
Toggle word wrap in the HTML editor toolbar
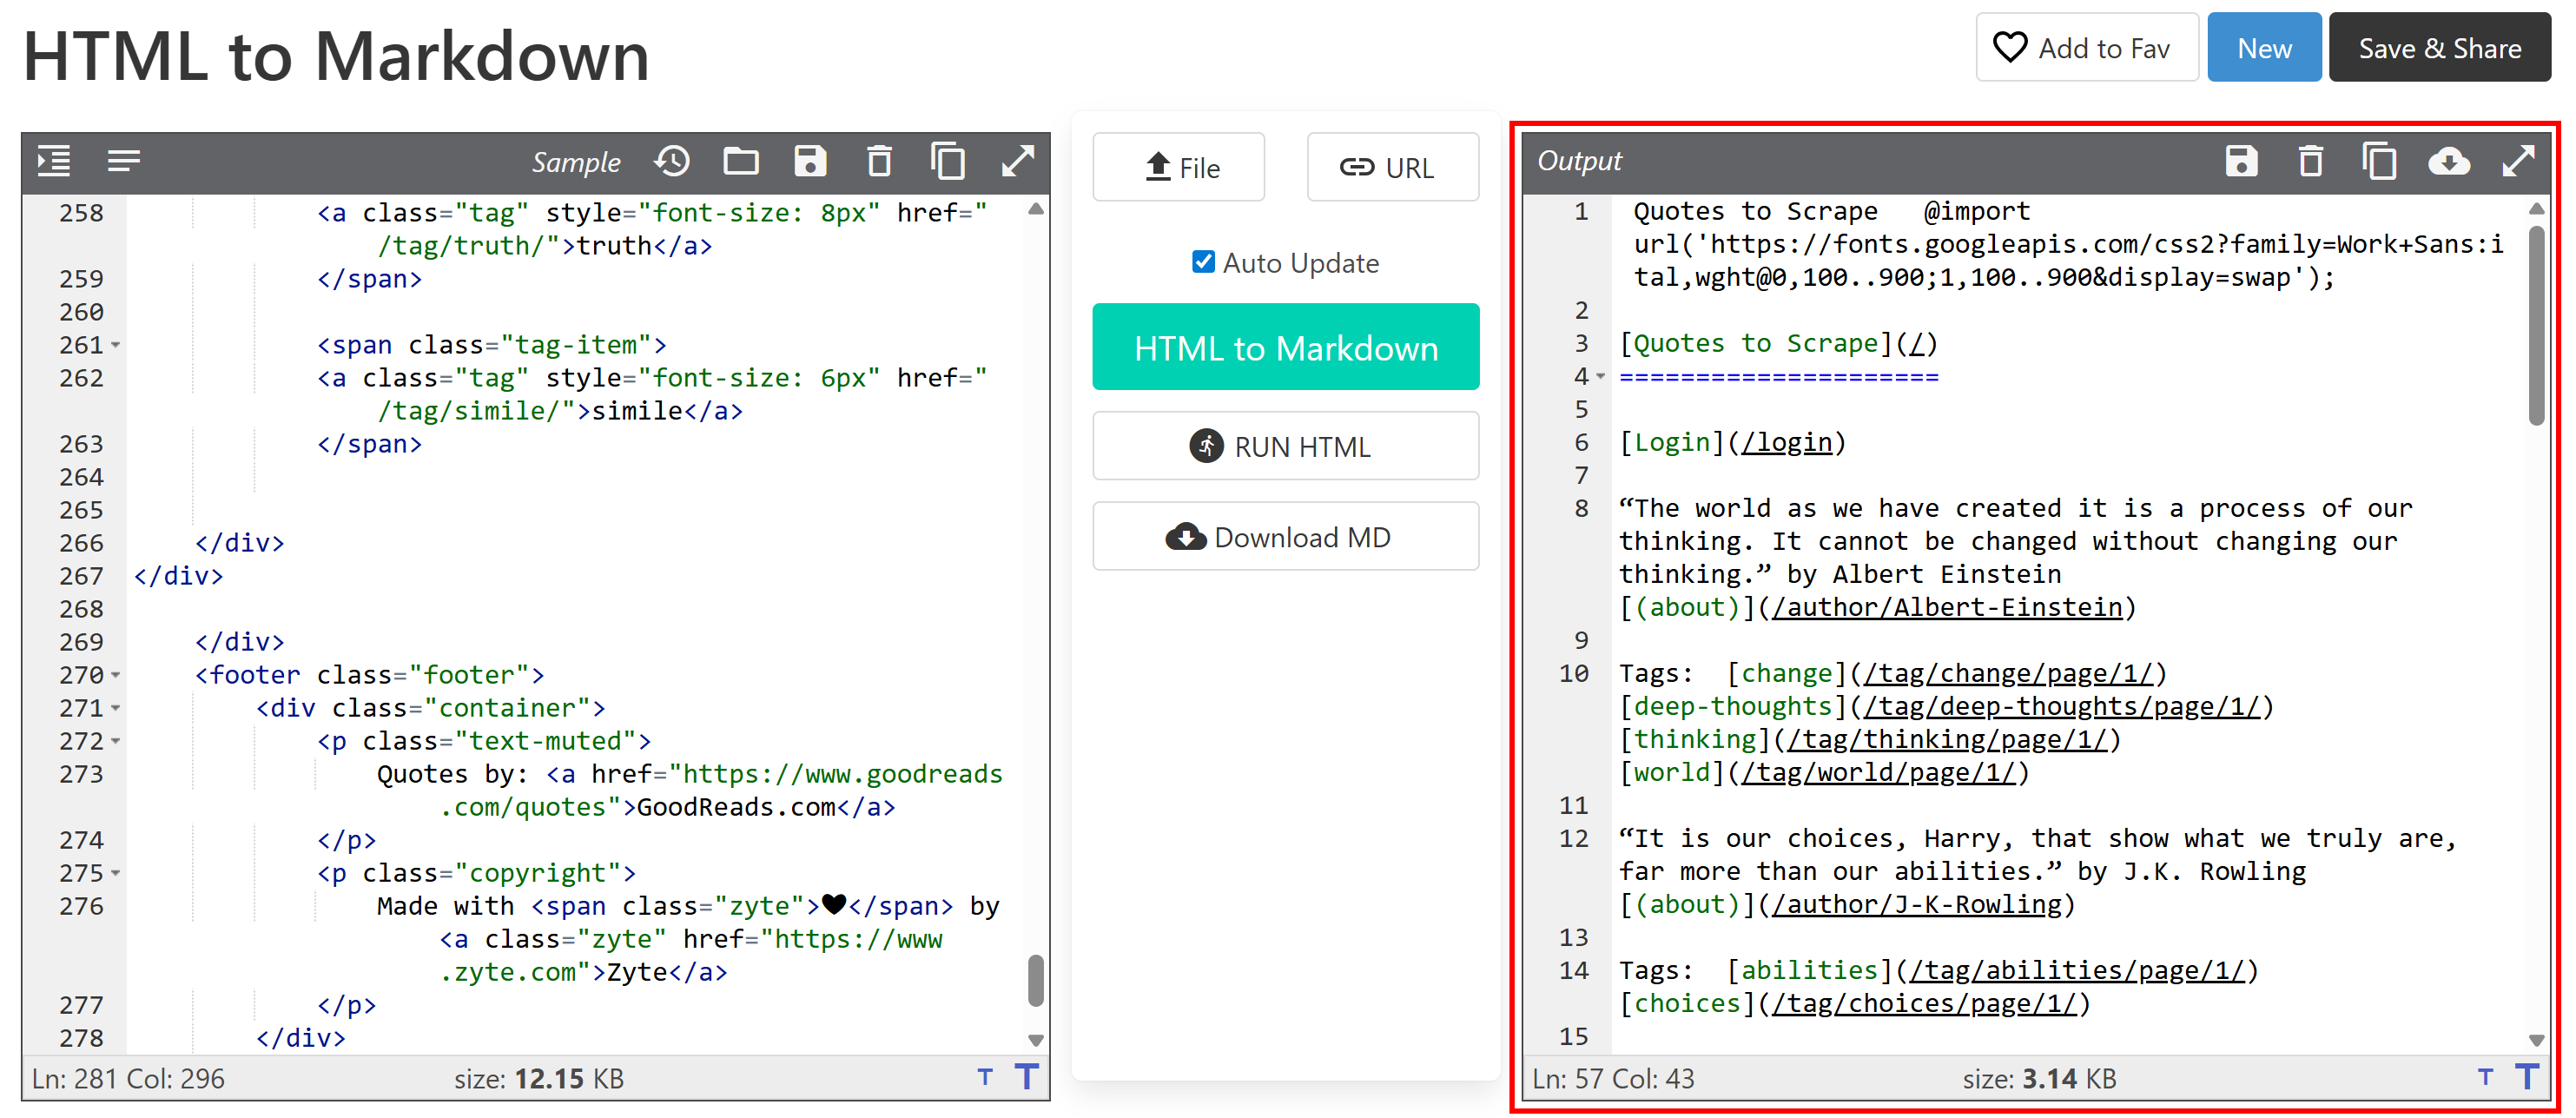coord(124,161)
